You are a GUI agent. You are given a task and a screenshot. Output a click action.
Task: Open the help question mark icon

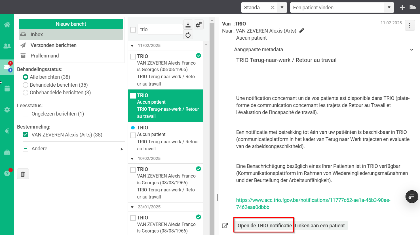7,173
